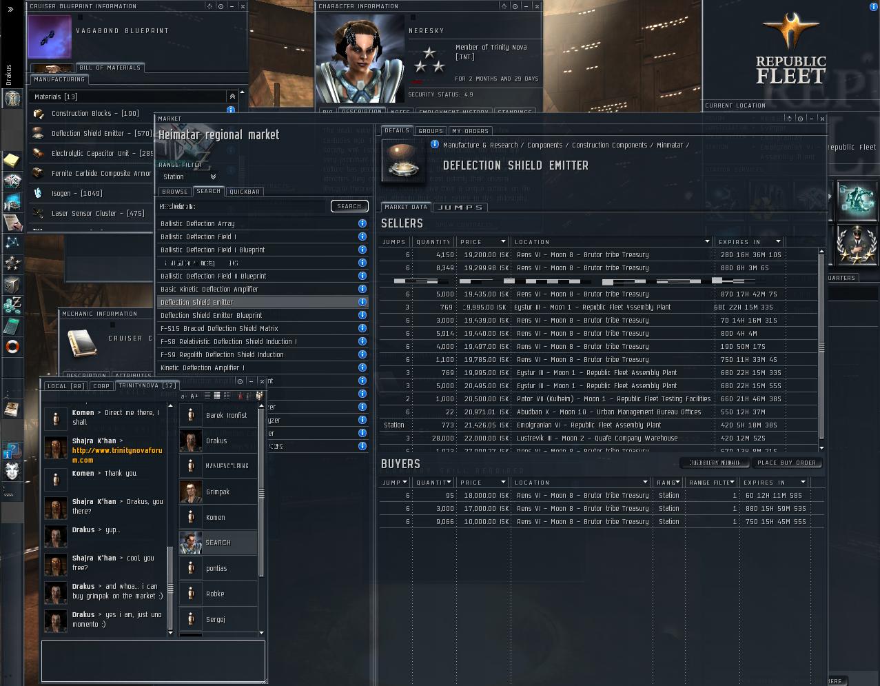880x686 pixels.
Task: Open the trinitynovaforum.com link in chat
Action: tap(117, 455)
